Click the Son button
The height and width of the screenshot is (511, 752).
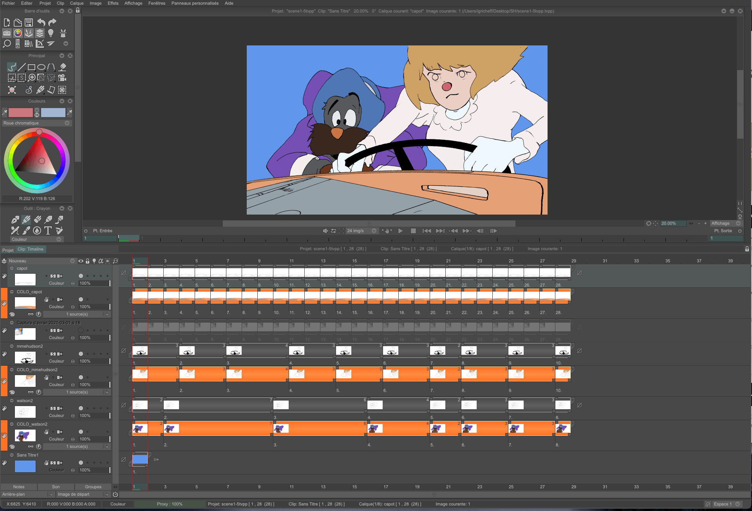[x=56, y=487]
